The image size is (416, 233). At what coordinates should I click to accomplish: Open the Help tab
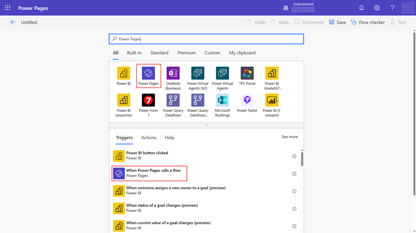pos(170,138)
